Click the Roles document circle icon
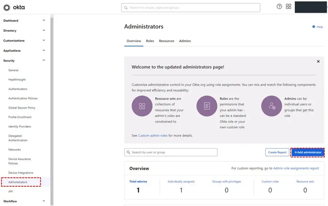 pyautogui.click(x=207, y=106)
